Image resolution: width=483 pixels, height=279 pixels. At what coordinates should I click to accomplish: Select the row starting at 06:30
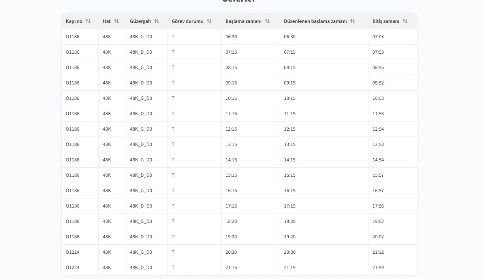click(231, 37)
